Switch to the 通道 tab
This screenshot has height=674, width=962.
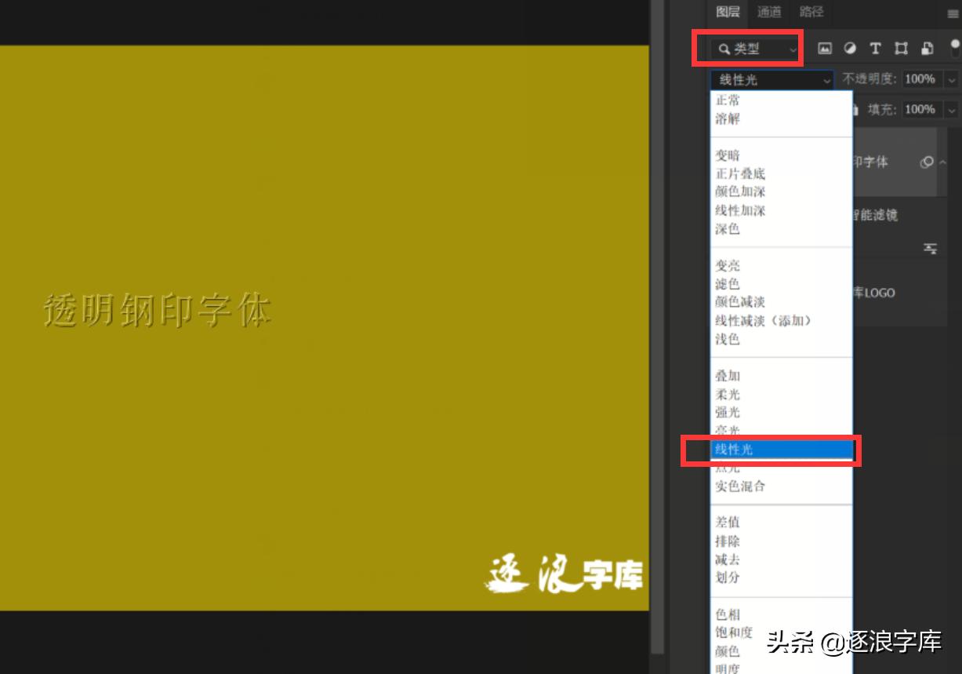pos(768,12)
